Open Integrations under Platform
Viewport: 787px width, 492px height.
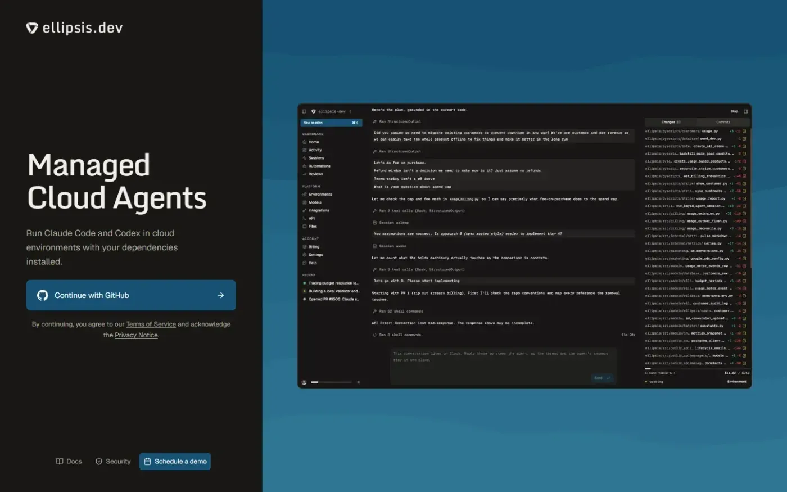click(316, 210)
